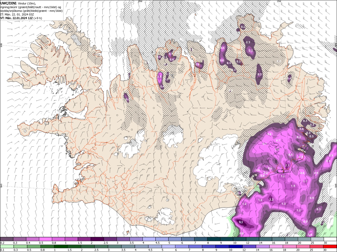Select the light pink 16 rain legend swatch
The image size is (337, 252).
275,246
